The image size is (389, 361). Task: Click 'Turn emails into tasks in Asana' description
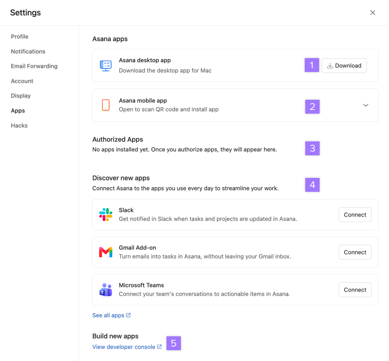point(205,257)
